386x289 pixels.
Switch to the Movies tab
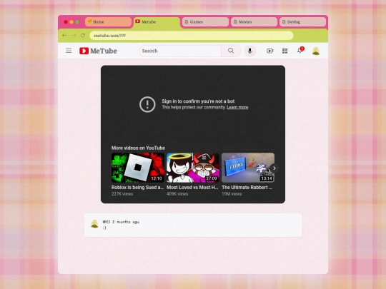(254, 22)
